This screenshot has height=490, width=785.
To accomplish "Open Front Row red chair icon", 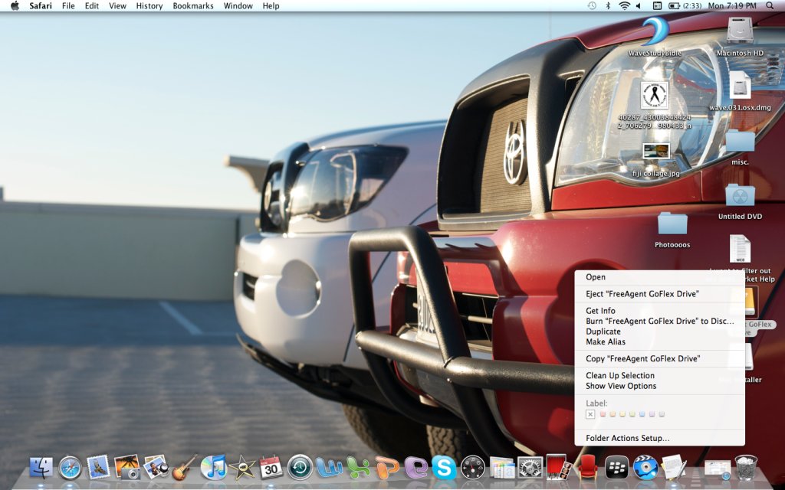I will 588,468.
